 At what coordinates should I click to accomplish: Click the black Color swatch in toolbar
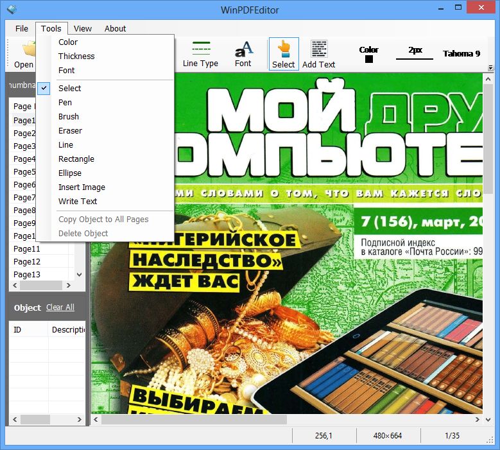(x=369, y=59)
